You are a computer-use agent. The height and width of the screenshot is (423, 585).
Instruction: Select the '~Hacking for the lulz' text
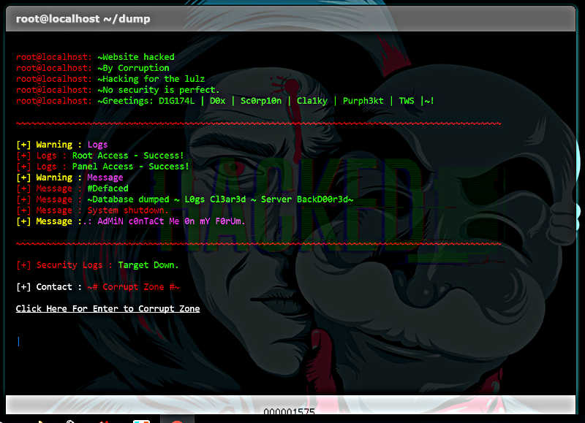click(x=151, y=79)
